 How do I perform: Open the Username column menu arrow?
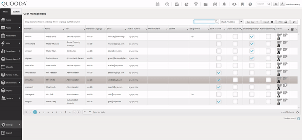43,29
